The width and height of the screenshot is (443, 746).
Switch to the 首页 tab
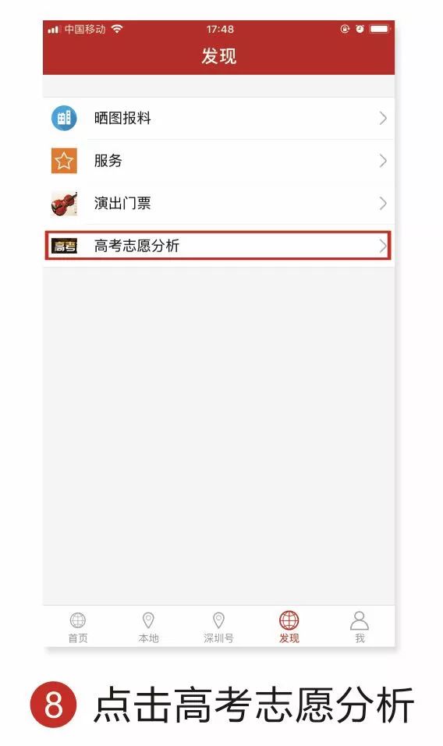point(78,627)
